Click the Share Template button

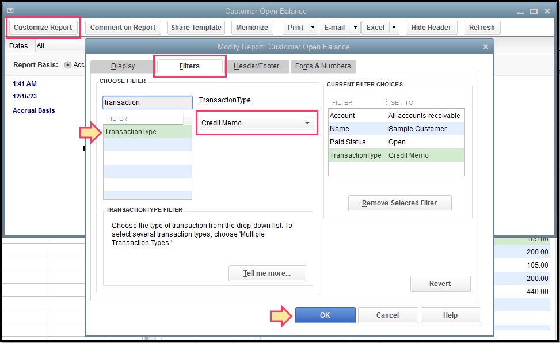[x=196, y=28]
